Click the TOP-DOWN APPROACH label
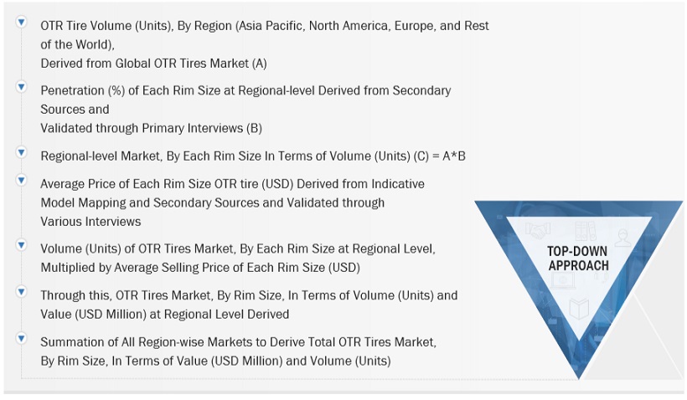This screenshot has width=687, height=400. [578, 259]
